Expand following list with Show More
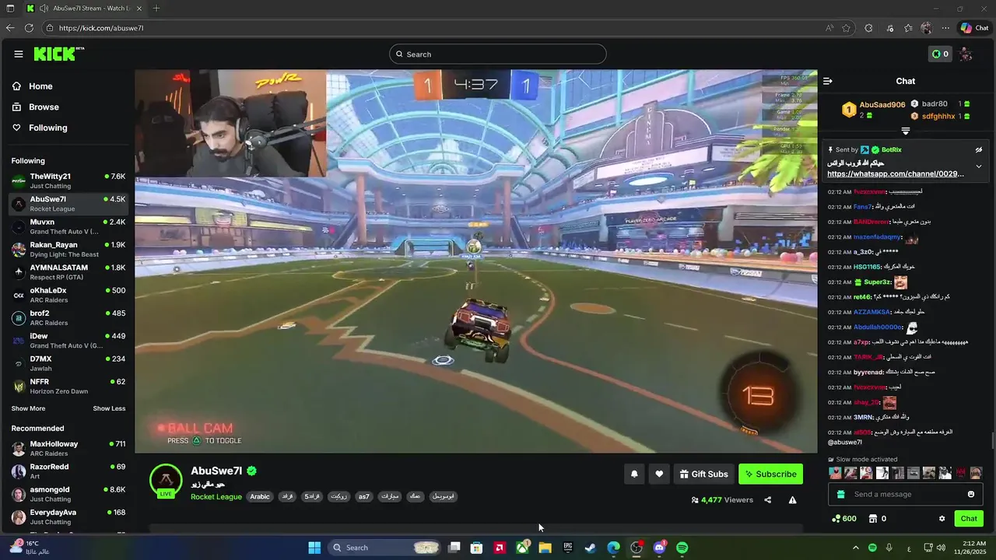The height and width of the screenshot is (560, 996). click(28, 408)
